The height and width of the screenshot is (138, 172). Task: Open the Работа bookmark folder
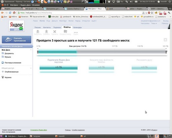pos(13,16)
